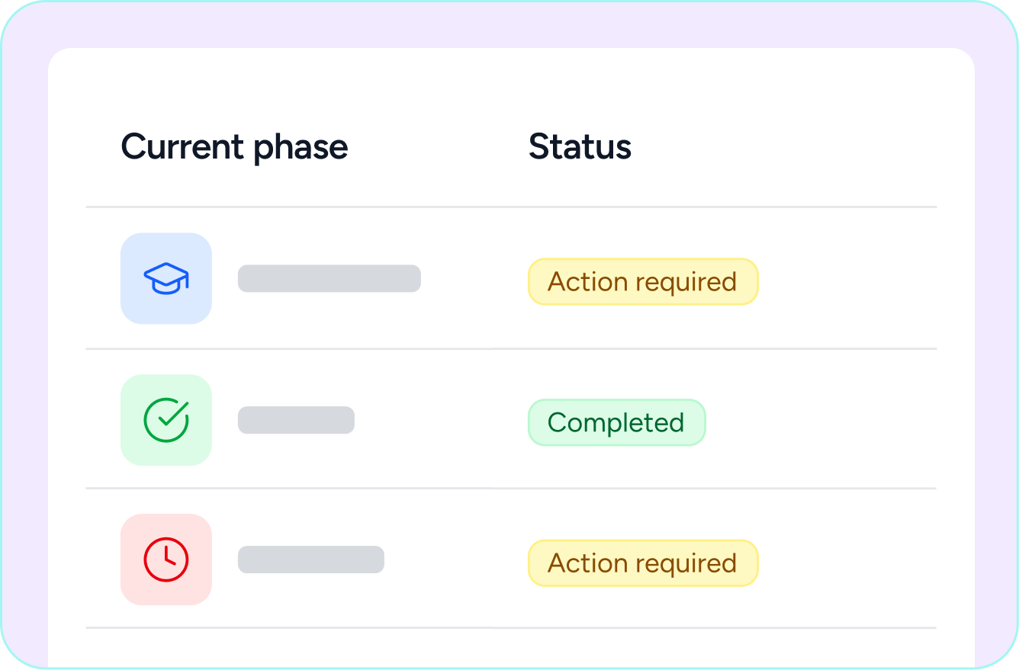
Task: Click divider between checkmark and clock rows
Action: (511, 488)
